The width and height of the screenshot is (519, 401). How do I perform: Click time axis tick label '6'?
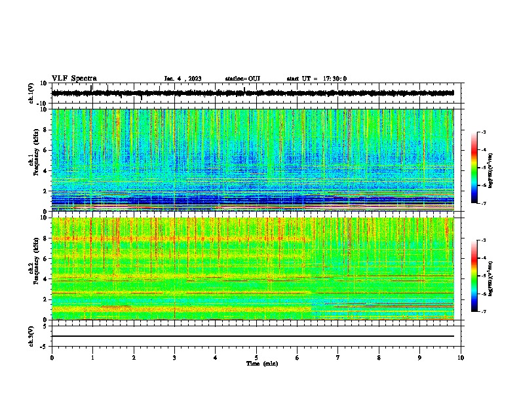pos(298,358)
